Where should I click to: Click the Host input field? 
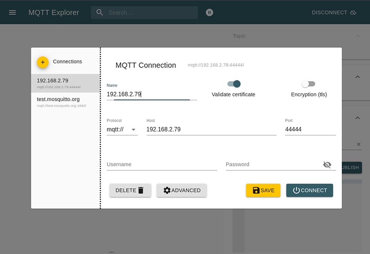point(211,130)
